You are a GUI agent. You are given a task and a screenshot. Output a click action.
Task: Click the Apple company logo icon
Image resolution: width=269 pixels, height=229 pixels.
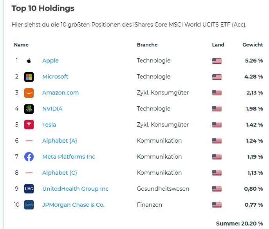click(x=29, y=61)
